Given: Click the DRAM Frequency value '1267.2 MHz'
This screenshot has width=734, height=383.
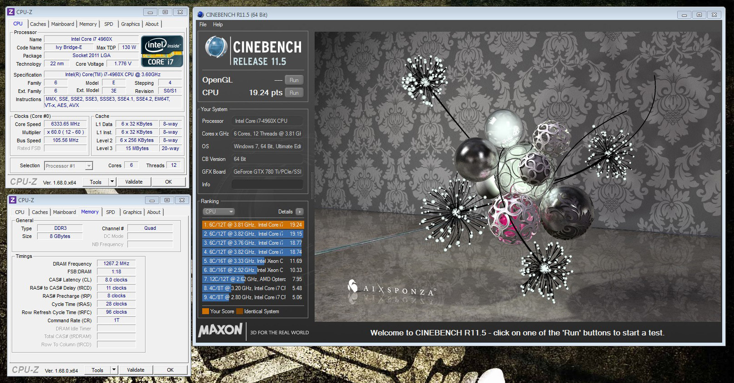Looking at the screenshot, I should coord(117,263).
